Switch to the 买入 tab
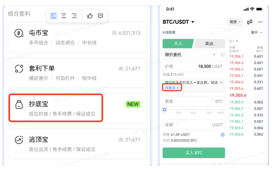272x169 pixels. 178,44
